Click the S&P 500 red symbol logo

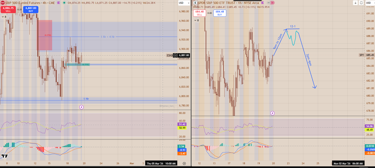click(2, 3)
